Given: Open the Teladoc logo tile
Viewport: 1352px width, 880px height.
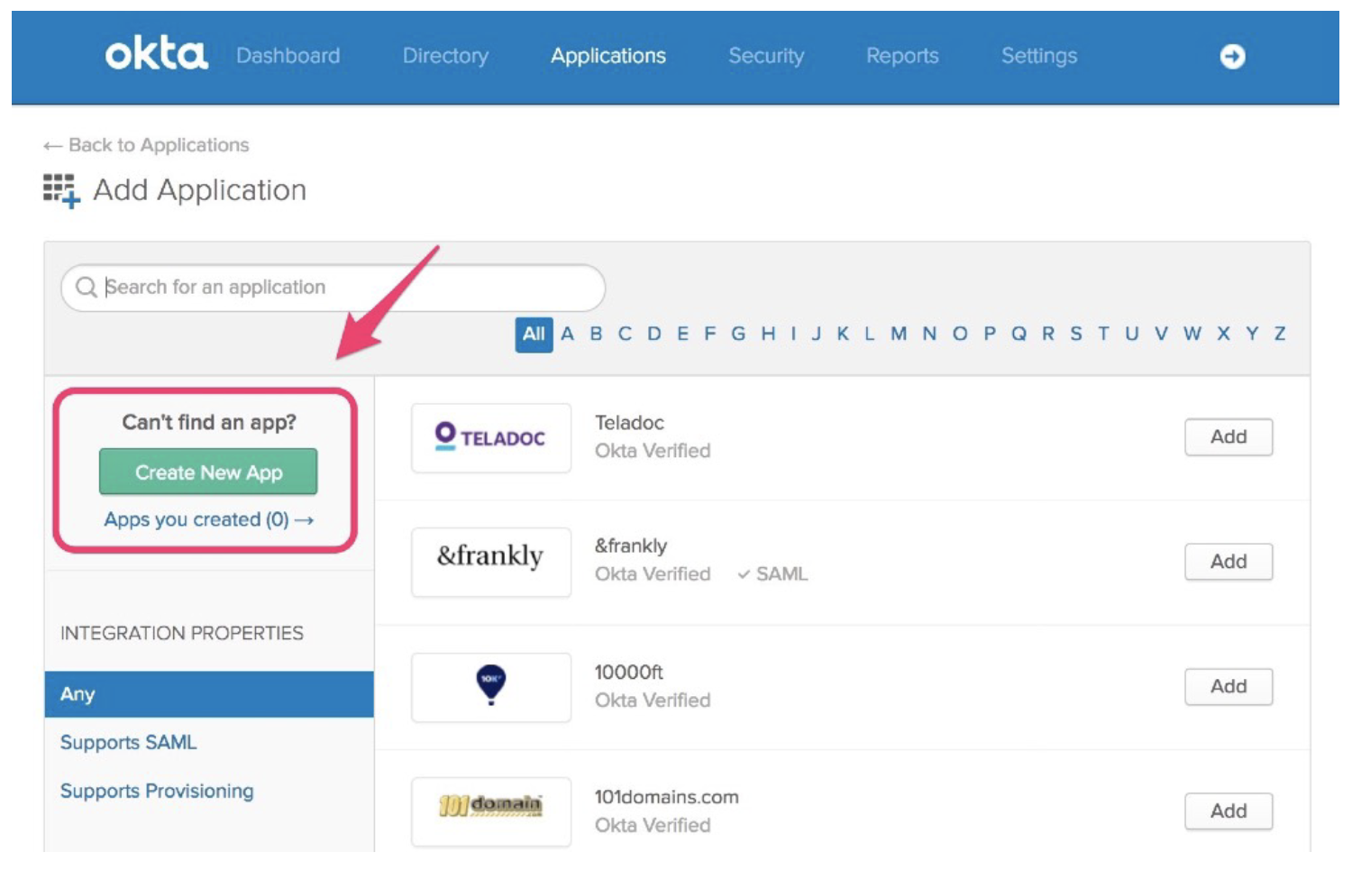Looking at the screenshot, I should (491, 438).
